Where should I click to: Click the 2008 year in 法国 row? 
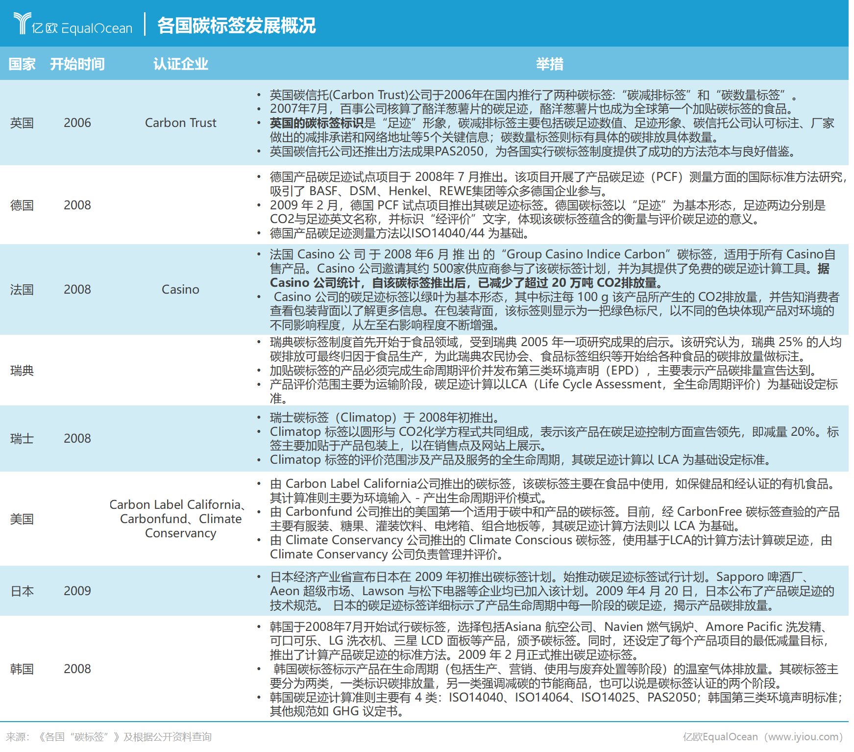pyautogui.click(x=77, y=289)
